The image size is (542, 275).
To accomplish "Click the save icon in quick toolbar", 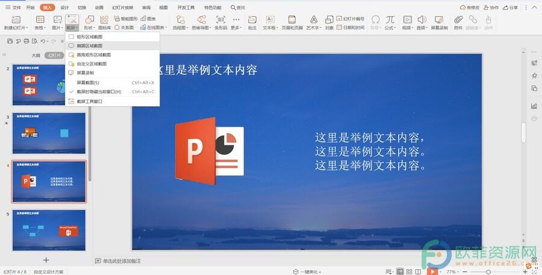I will tap(10, 41).
